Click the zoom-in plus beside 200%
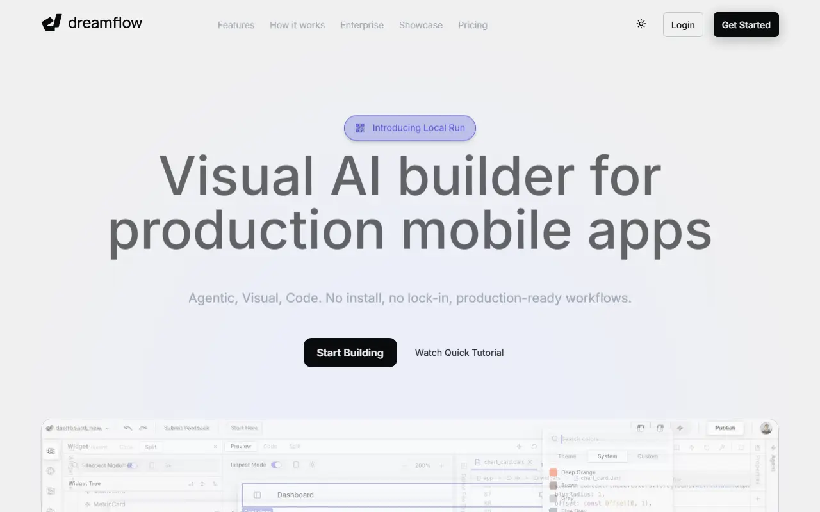 (x=441, y=465)
